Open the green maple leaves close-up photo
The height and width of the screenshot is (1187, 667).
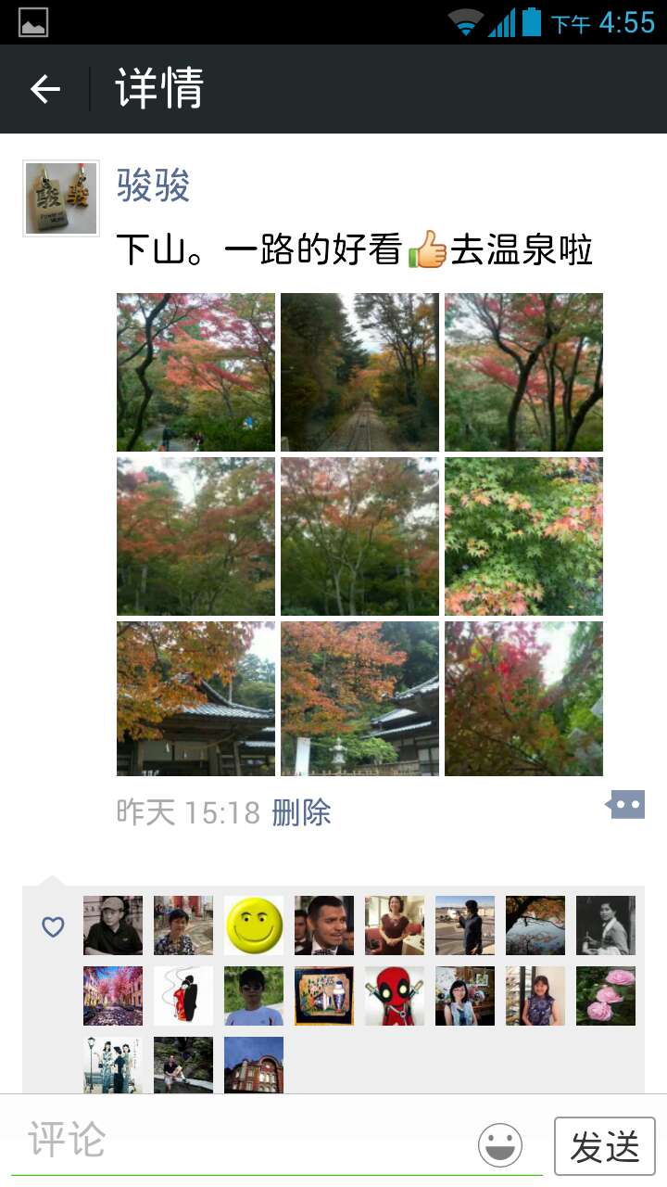pos(523,536)
